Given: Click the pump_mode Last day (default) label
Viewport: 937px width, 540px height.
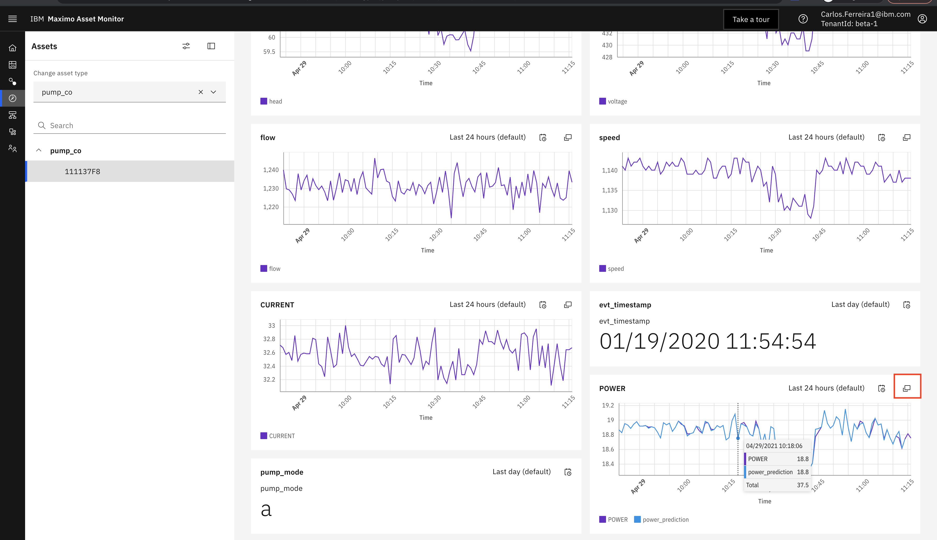Looking at the screenshot, I should (522, 472).
